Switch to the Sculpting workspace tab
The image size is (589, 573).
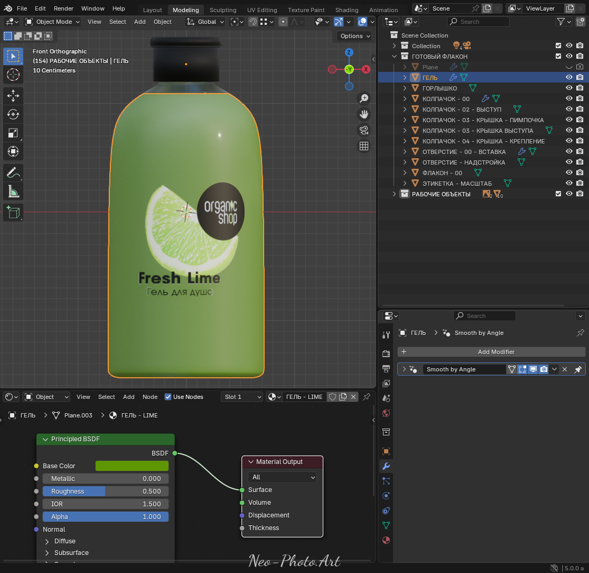(x=223, y=10)
